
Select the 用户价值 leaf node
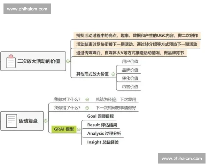point(130,62)
